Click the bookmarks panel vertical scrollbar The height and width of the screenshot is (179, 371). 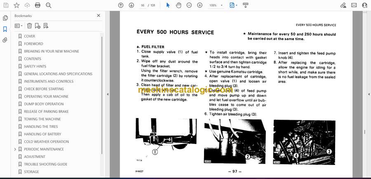tap(102, 103)
